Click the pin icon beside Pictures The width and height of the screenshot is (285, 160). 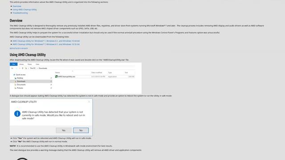pyautogui.click(x=51, y=88)
